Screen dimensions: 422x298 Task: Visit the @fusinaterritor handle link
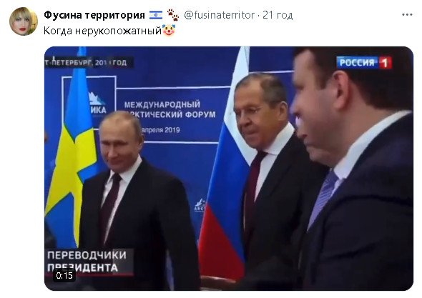coord(219,15)
